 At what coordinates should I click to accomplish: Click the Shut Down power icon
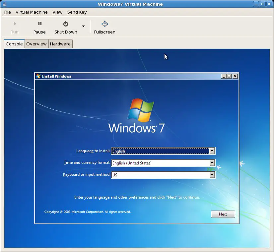(66, 24)
